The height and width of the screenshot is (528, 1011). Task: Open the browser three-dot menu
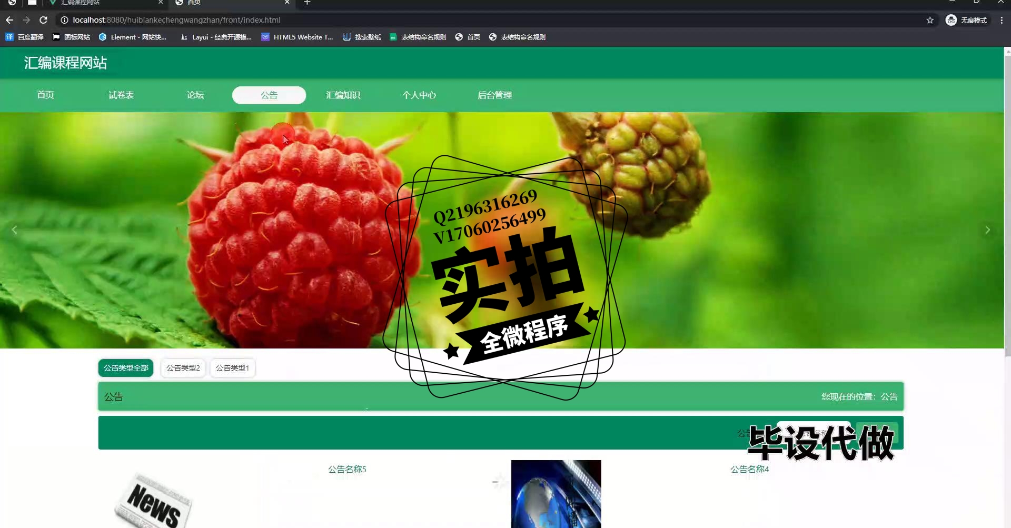pyautogui.click(x=1002, y=20)
